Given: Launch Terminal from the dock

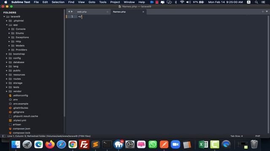Looking at the screenshot, I should coord(107,144).
